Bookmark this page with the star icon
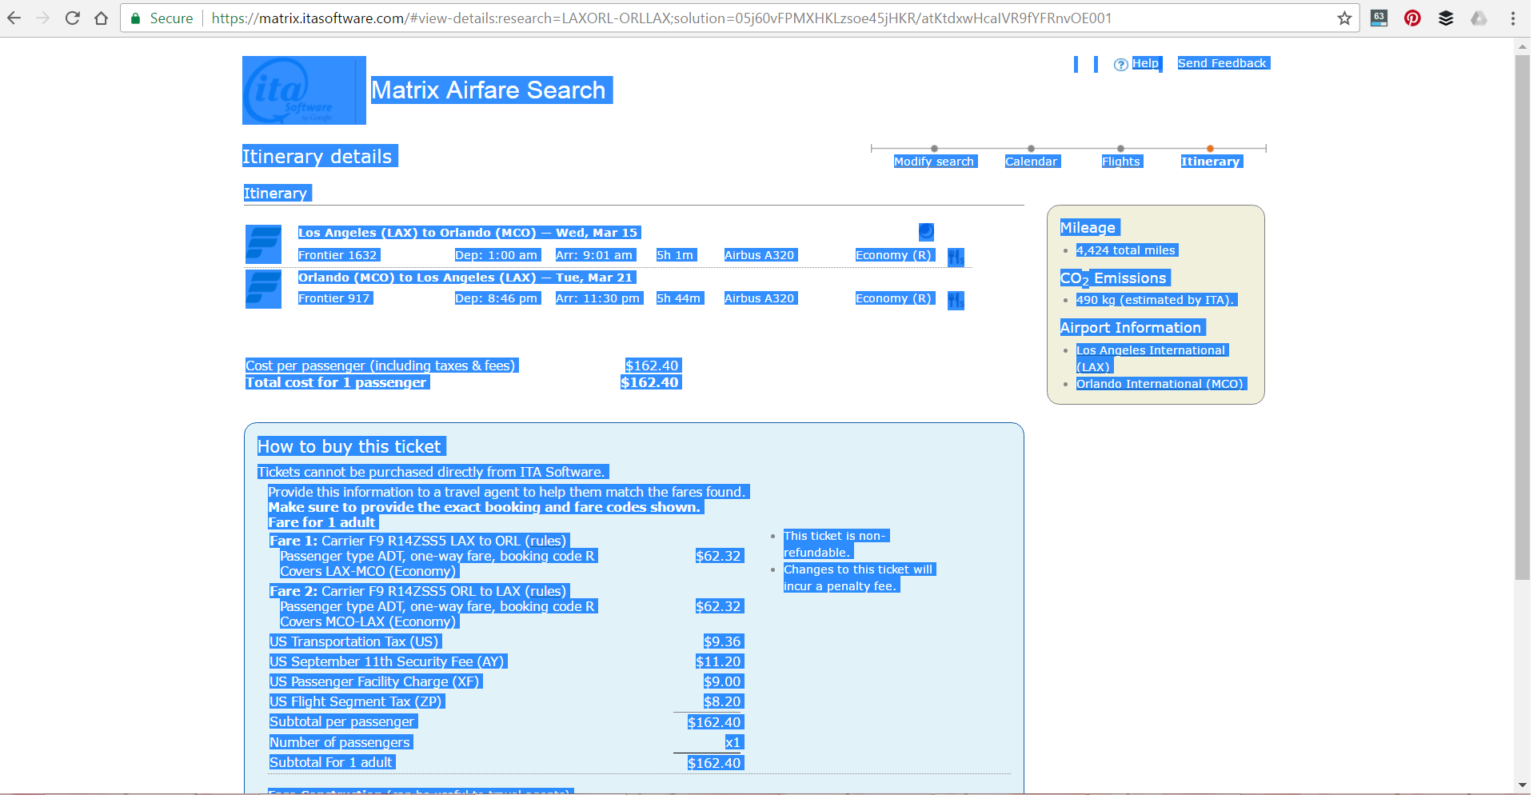The width and height of the screenshot is (1533, 795). (x=1344, y=18)
